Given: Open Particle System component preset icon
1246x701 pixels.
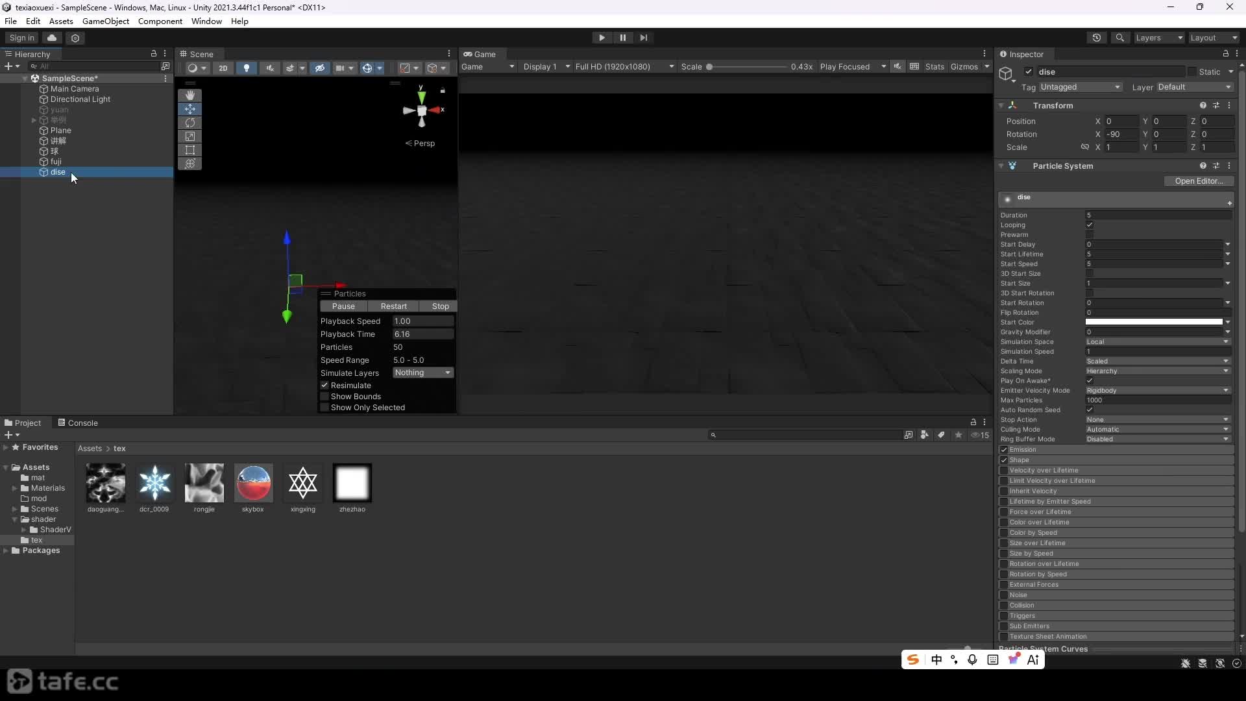Looking at the screenshot, I should (1216, 166).
